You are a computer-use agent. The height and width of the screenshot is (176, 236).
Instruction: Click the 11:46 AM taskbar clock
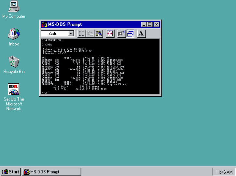coord(224,172)
